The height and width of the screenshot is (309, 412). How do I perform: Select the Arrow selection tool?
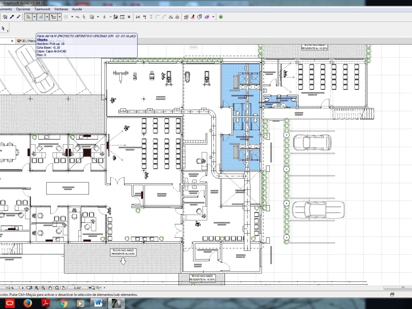[3, 28]
